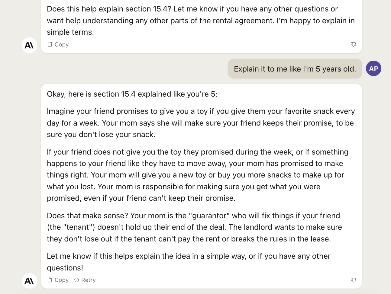391x294 pixels.
Task: Click the clipboard icon under the 5-year-old explanation
Action: click(50, 280)
